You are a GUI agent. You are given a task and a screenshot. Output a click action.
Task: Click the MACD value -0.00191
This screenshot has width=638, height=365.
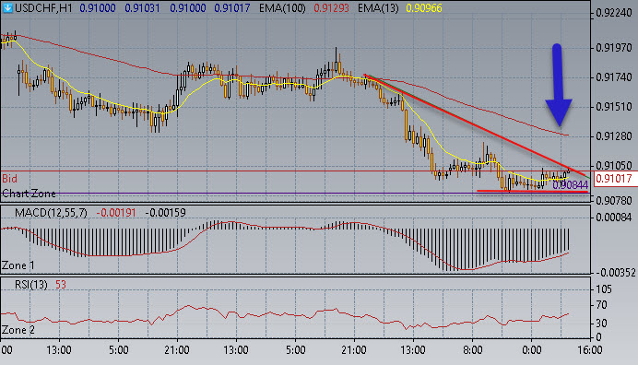pos(116,212)
